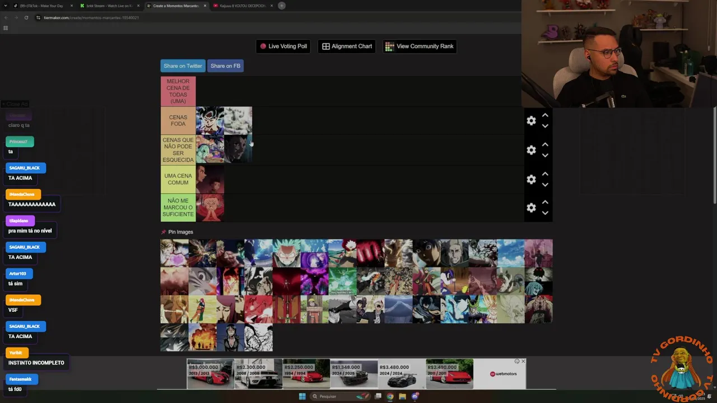Move CENAS QUE NÃO PODE SER ESQUECIDA row up

tap(545, 144)
